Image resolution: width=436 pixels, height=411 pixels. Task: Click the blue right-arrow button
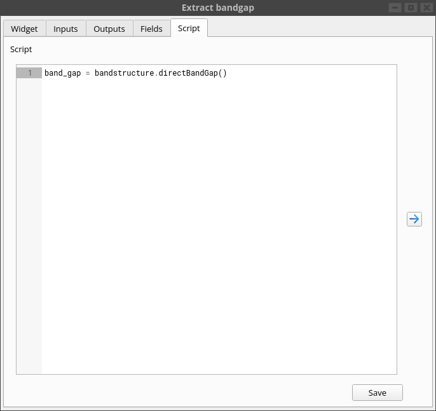pyautogui.click(x=414, y=219)
